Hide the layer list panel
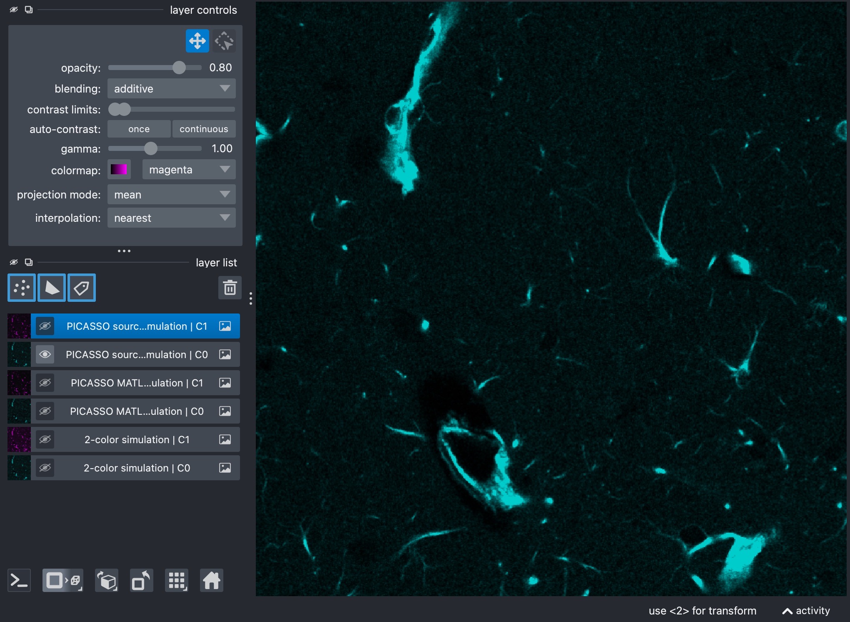The height and width of the screenshot is (622, 850). [x=14, y=262]
